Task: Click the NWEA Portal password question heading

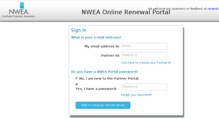Action: click(104, 72)
